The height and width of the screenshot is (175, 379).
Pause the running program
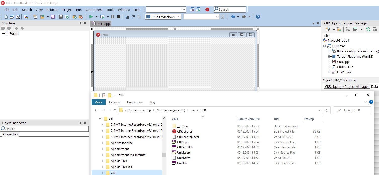pos(112,17)
